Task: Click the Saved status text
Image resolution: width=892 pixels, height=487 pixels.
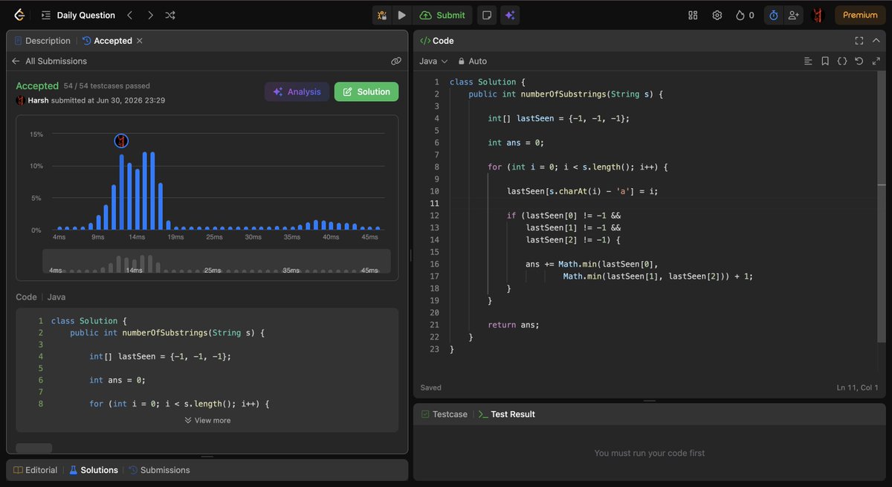Action: point(430,387)
